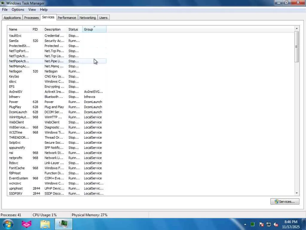This screenshot has width=306, height=230.
Task: Select the VaultSvc service row
Action: (57, 36)
